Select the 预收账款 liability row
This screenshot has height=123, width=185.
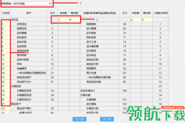pos(91,38)
